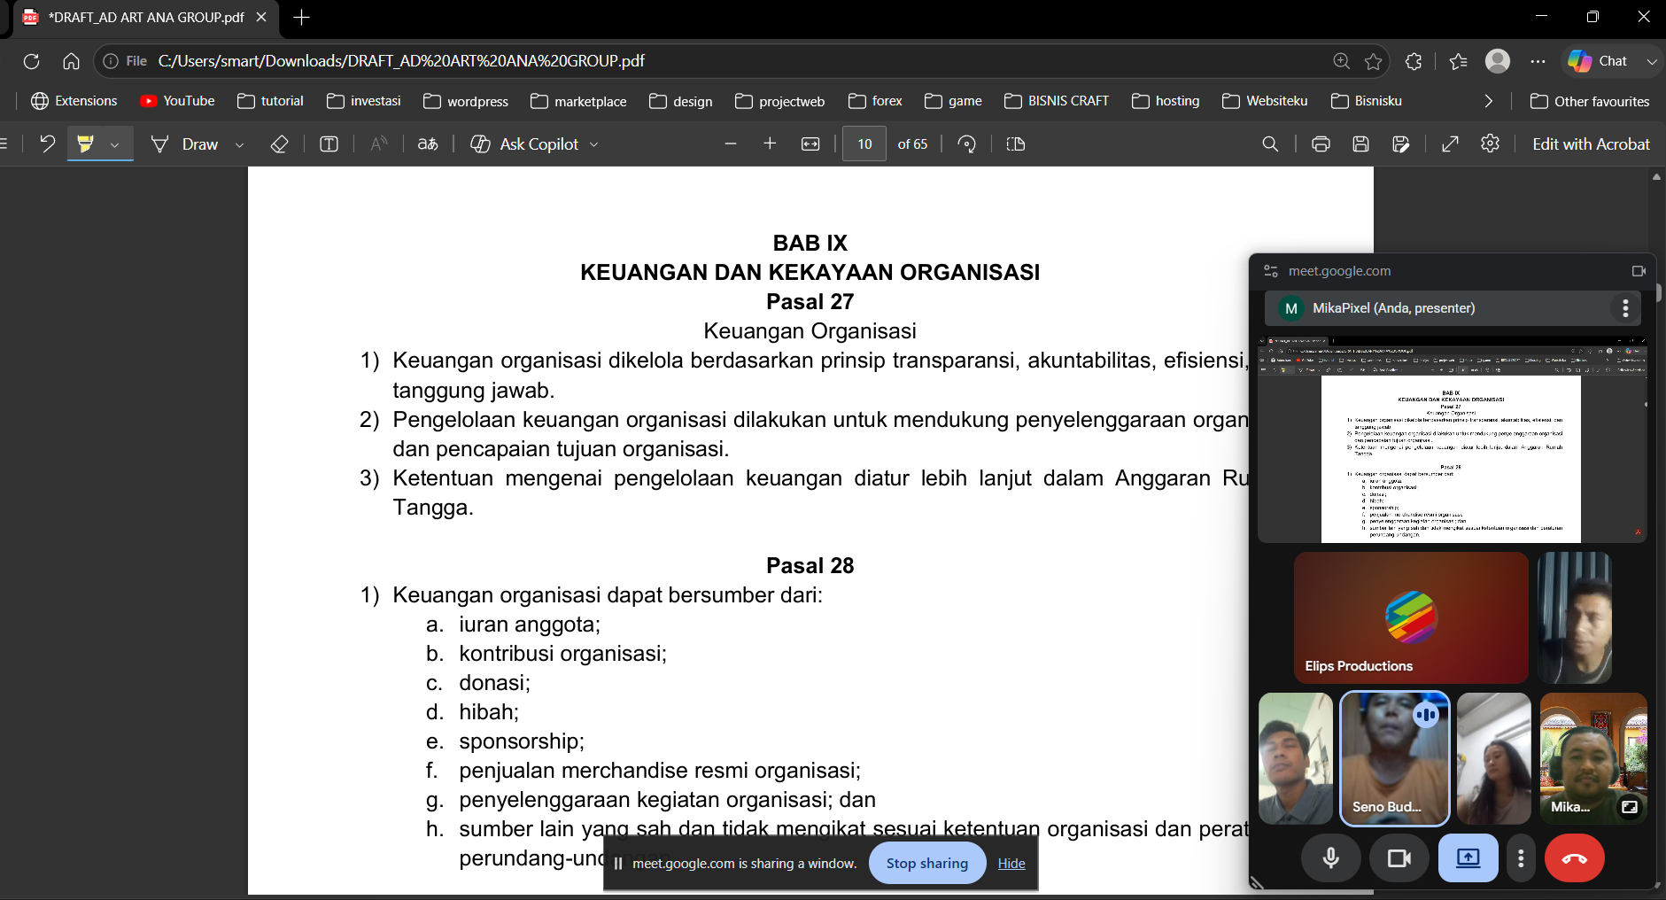Viewport: 1666px width, 900px height.
Task: Select the DRAFT_AD ART ANA GROUP.pdf tab
Action: [146, 18]
